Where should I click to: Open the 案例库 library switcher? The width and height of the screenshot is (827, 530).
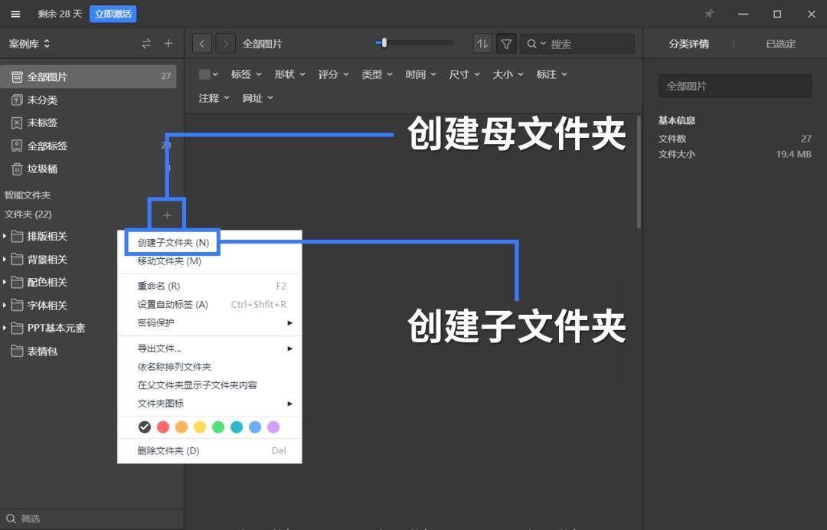(x=29, y=44)
